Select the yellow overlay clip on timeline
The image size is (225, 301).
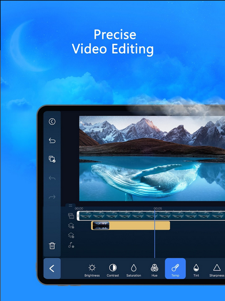130,225
